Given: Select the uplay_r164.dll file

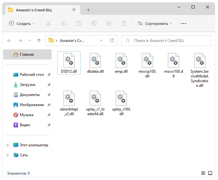Looking at the screenshot, I should (121, 103).
